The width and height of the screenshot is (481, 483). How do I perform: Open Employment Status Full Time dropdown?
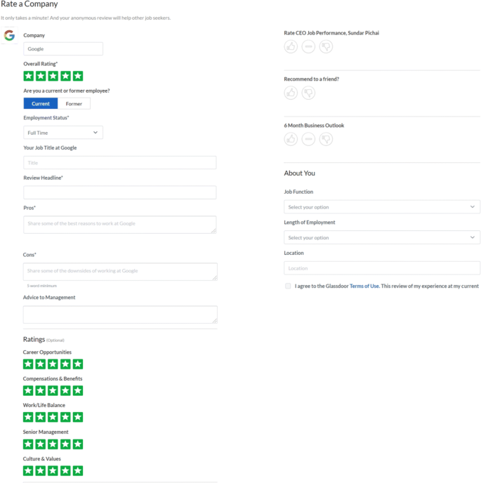63,133
